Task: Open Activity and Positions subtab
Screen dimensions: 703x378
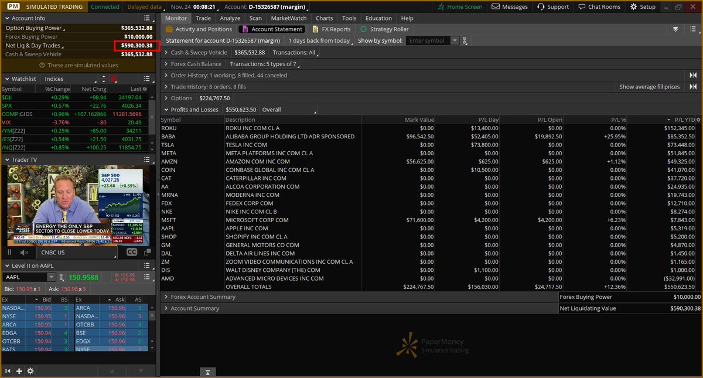Action: (199, 29)
